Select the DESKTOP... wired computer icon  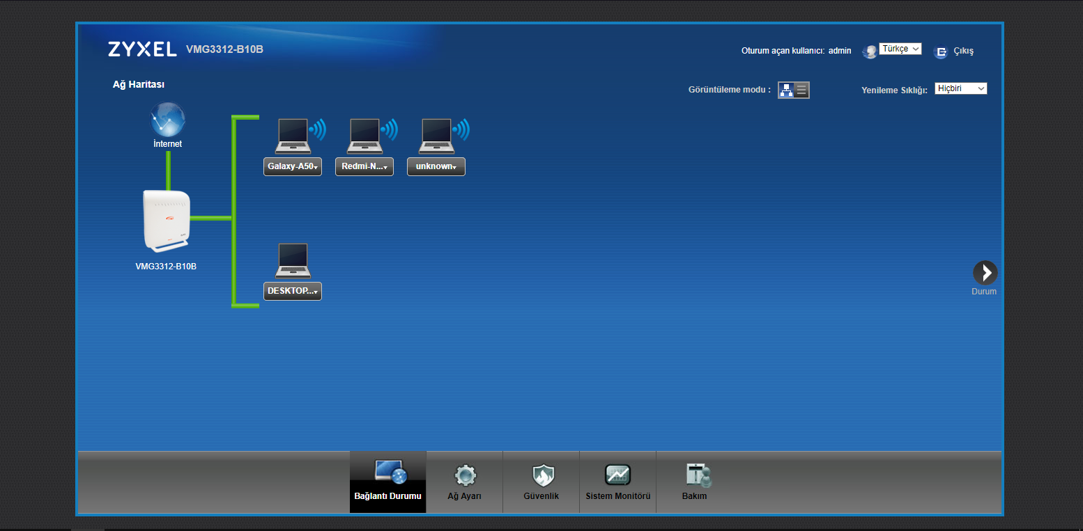point(293,261)
